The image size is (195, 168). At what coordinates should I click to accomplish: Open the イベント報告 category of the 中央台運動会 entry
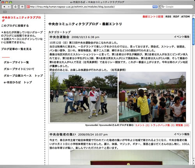[x=182, y=37]
